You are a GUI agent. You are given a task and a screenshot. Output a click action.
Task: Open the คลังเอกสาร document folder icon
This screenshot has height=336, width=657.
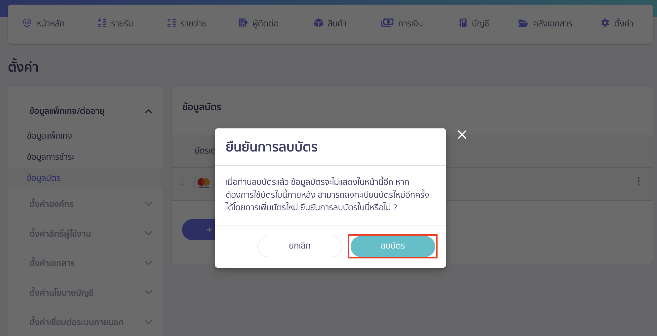click(523, 23)
